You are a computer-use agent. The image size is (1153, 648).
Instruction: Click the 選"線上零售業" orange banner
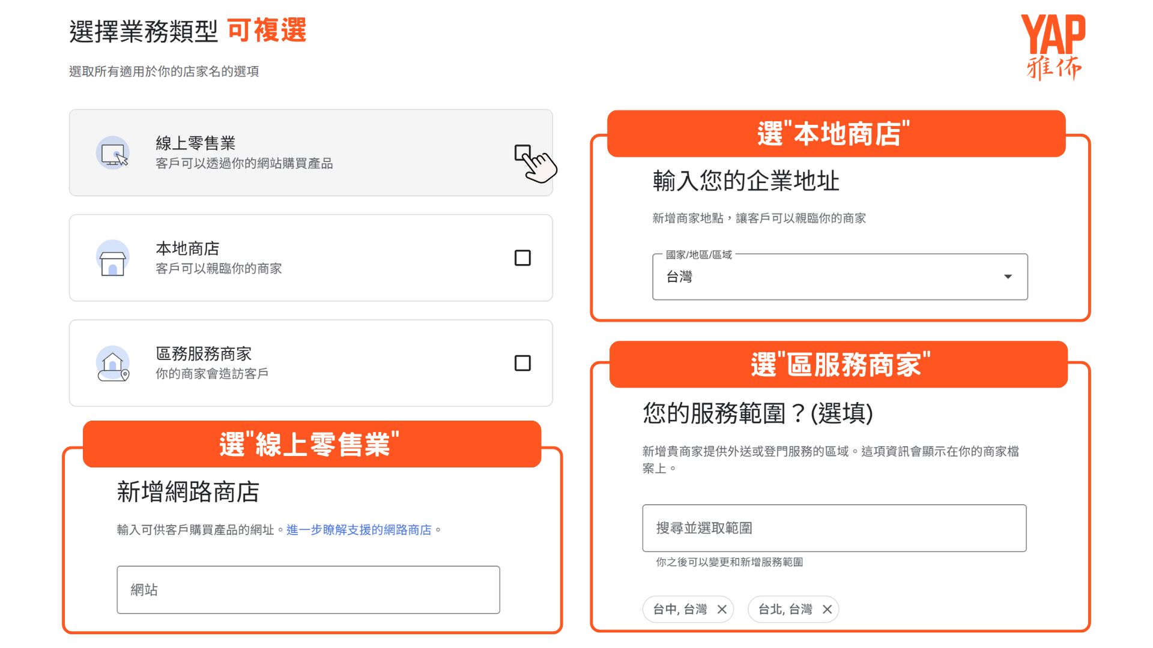pyautogui.click(x=311, y=445)
